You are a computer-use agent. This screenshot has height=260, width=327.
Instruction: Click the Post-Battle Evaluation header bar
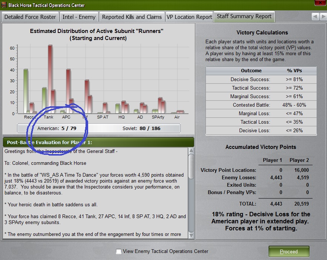[99, 142]
